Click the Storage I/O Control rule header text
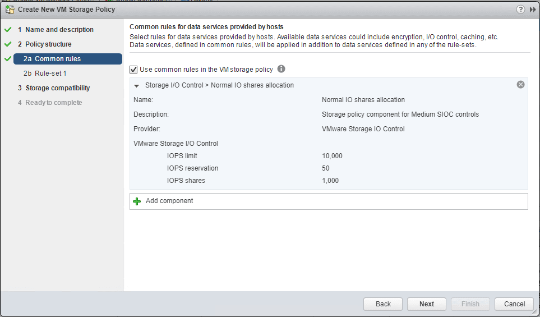 coord(219,85)
